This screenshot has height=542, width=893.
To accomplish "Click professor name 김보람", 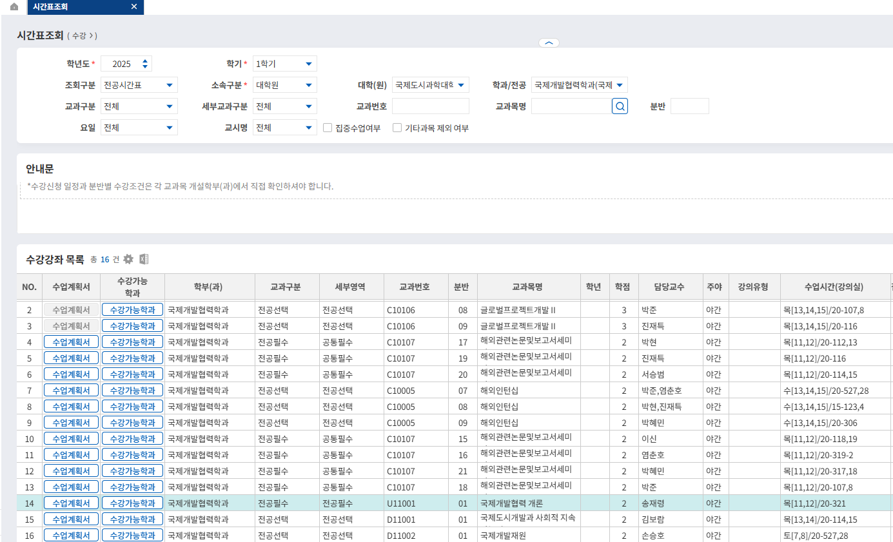I will (x=654, y=519).
